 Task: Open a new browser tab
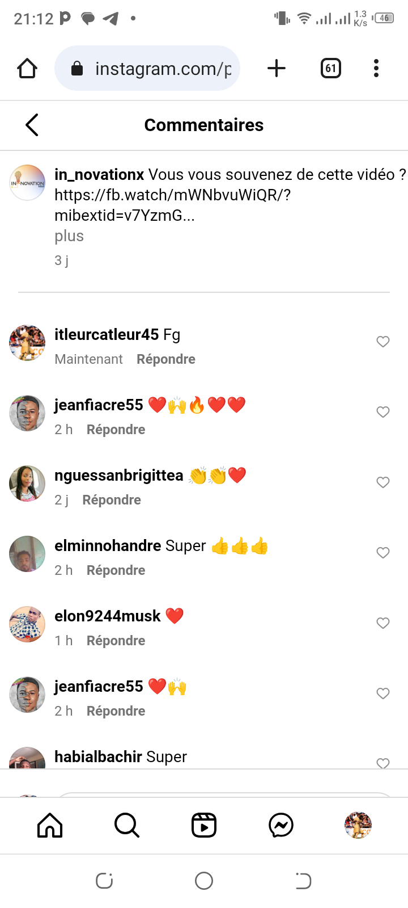click(x=277, y=69)
